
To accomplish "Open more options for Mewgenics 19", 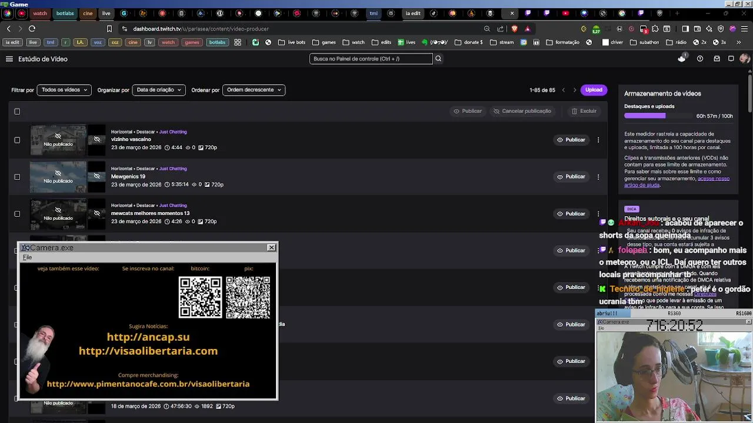I will (x=598, y=177).
